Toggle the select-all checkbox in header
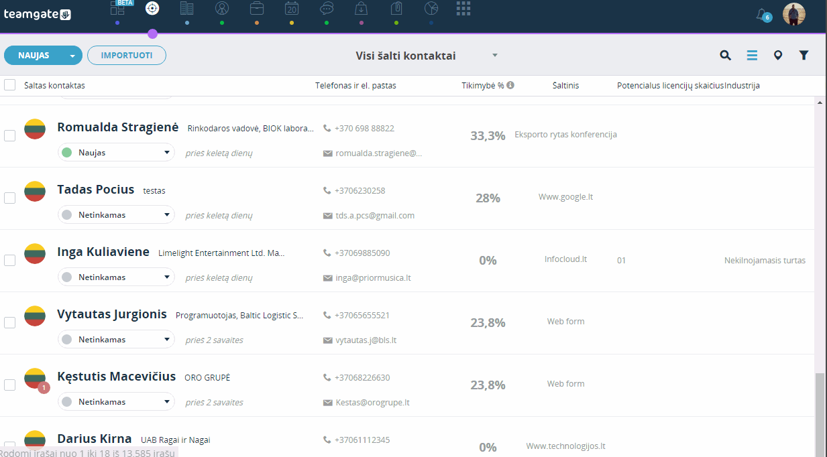The width and height of the screenshot is (827, 457). 10,85
